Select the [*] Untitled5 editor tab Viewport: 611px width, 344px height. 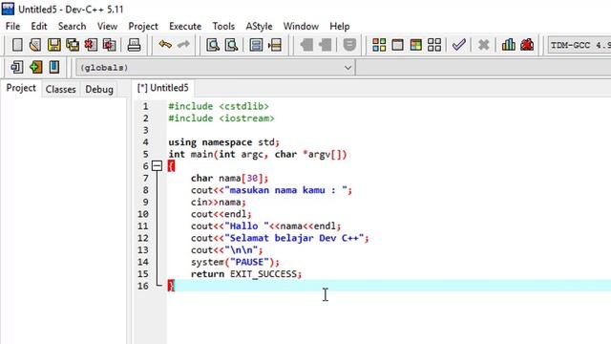pyautogui.click(x=163, y=88)
